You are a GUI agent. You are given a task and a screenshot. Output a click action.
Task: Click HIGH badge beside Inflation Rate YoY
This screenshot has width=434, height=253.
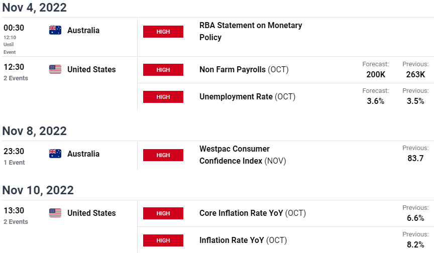point(163,240)
